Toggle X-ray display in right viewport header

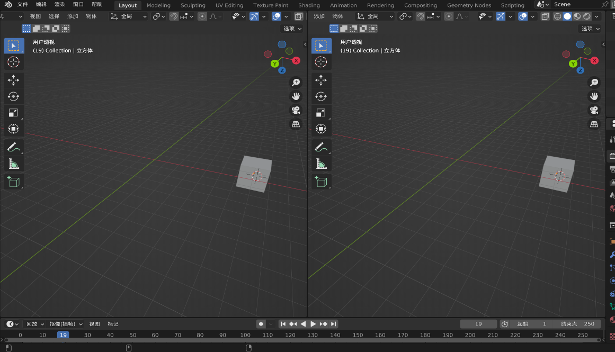[545, 16]
